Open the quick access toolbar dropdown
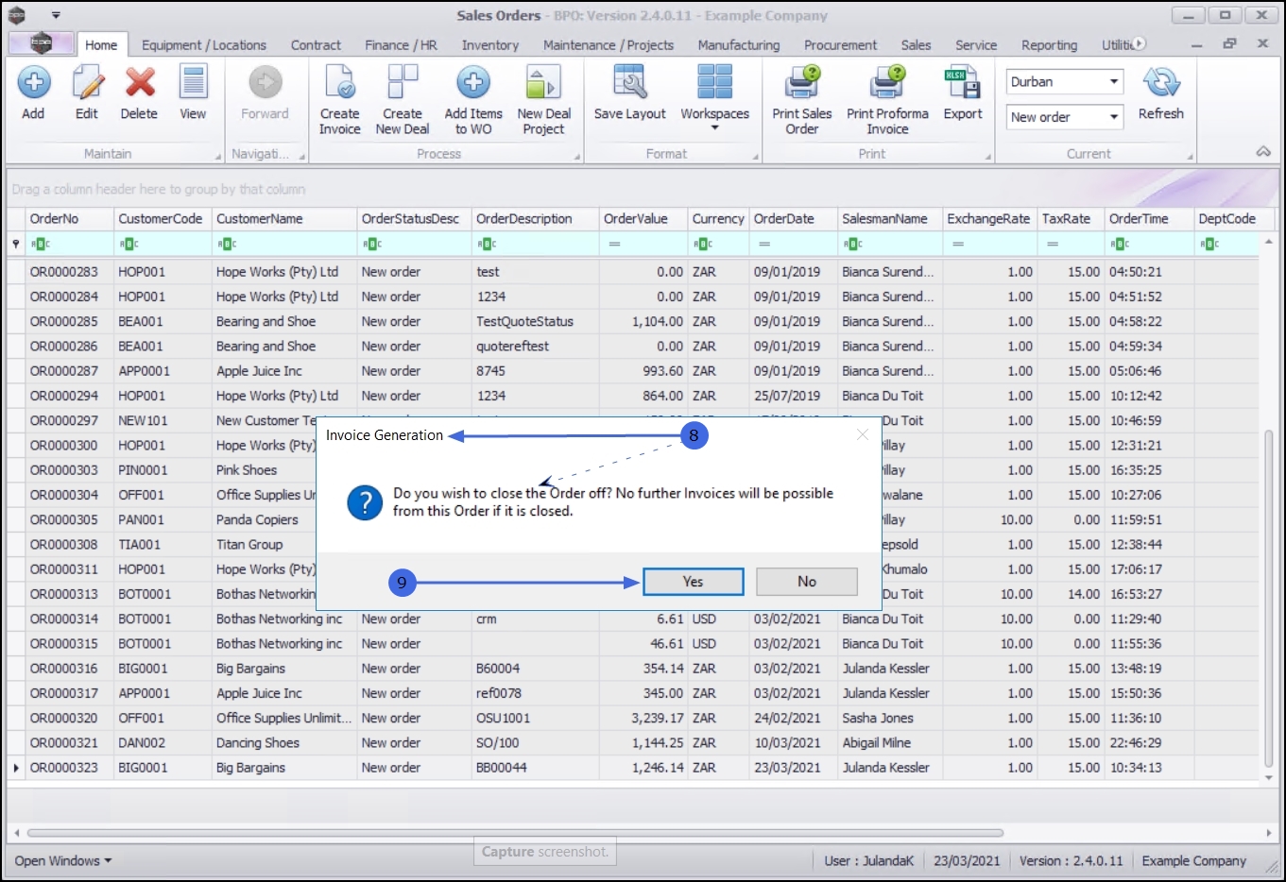Viewport: 1286px width, 882px height. pyautogui.click(x=56, y=15)
